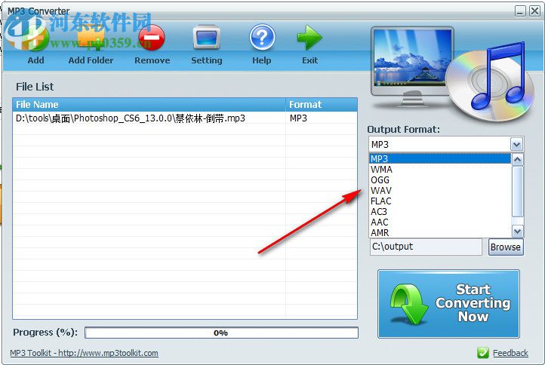Click the format list scroll up arrow
This screenshot has height=365, width=545.
(x=518, y=159)
